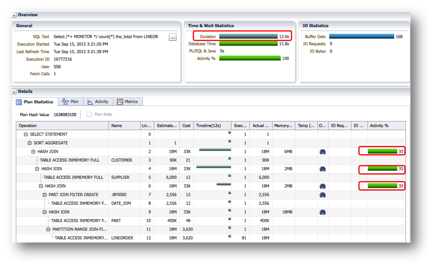Click timeline bar of HASH JOIN line 4
Viewport: 435px width, 267px height.
pyautogui.click(x=213, y=167)
